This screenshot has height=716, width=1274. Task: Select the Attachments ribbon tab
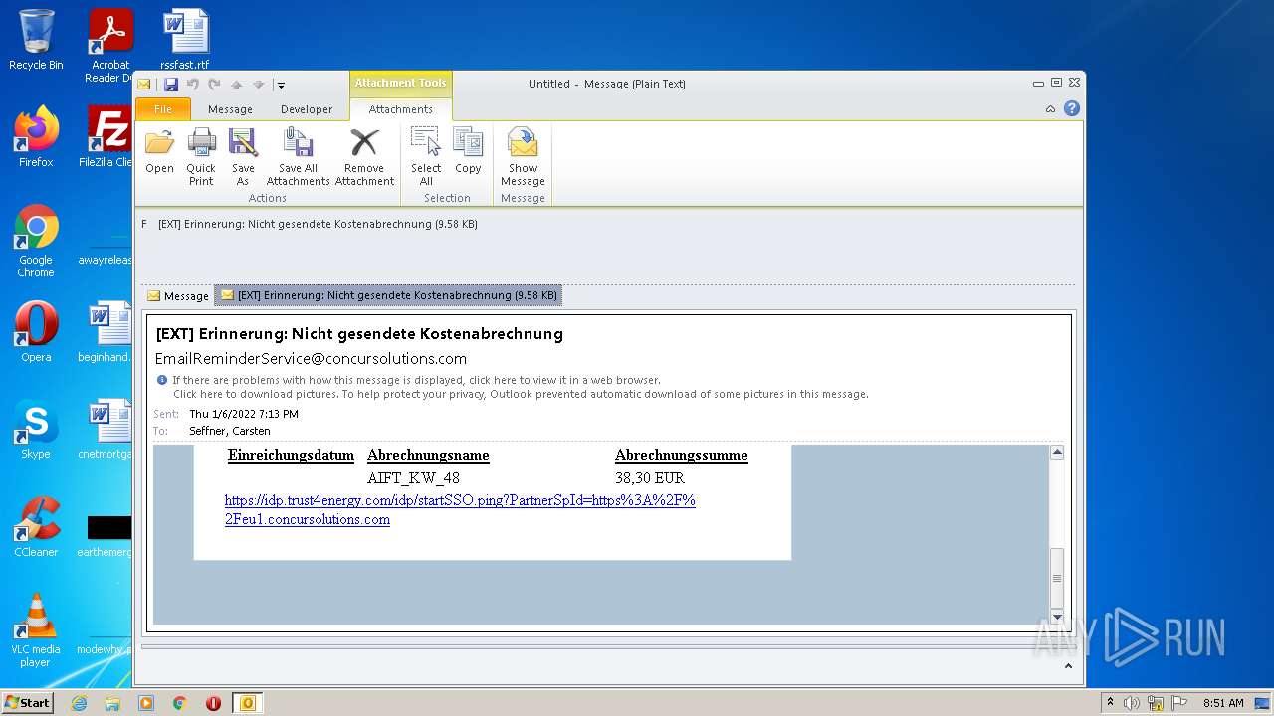(400, 109)
